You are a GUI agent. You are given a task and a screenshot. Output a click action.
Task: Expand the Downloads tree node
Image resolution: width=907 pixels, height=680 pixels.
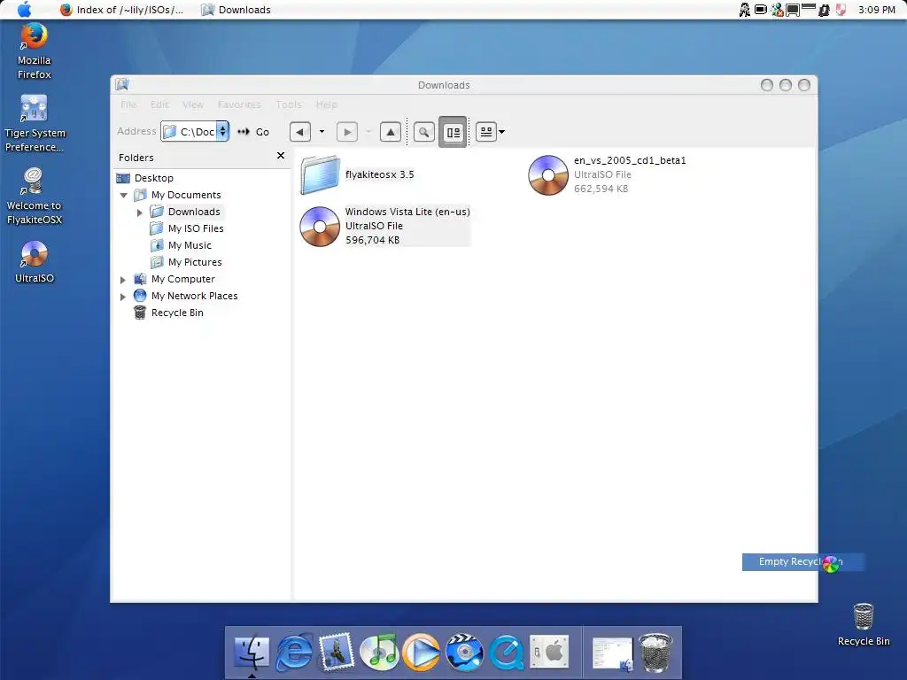click(x=139, y=212)
